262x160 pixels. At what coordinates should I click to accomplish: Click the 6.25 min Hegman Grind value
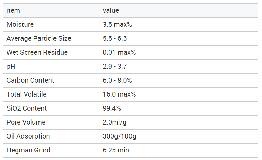tap(116, 150)
